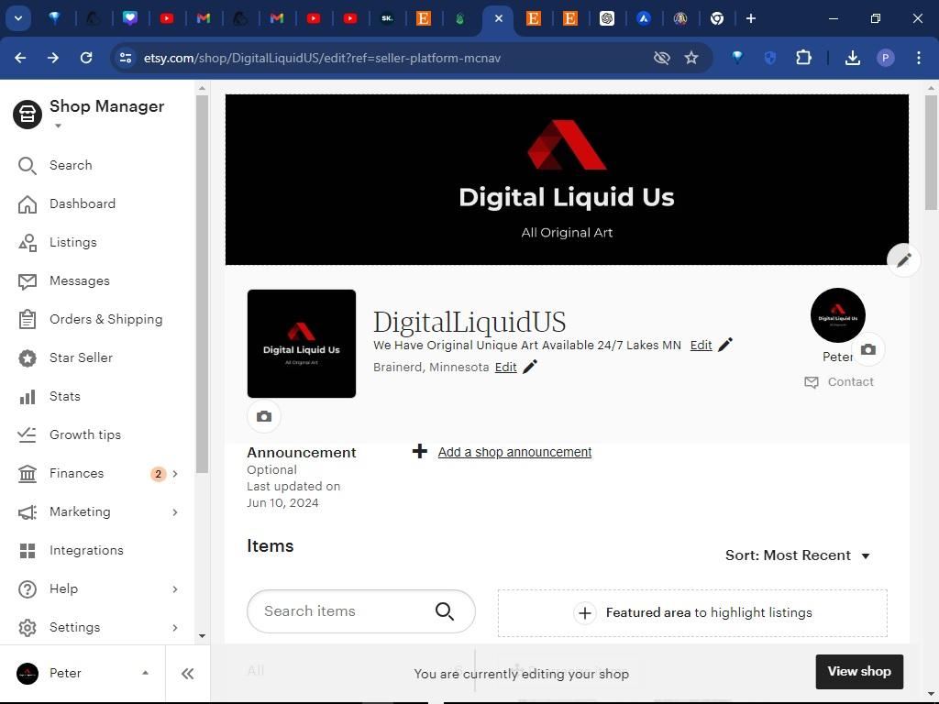Click the shield extension icon in toolbar
The height and width of the screenshot is (704, 939).
[770, 58]
